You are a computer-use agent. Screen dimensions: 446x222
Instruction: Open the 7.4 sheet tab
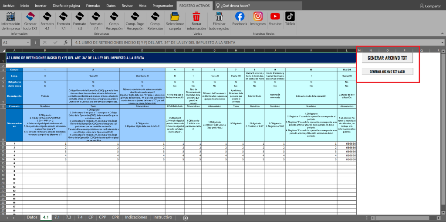(80, 217)
